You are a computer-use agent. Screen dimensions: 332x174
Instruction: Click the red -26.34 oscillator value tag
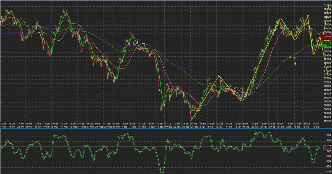coord(327,147)
